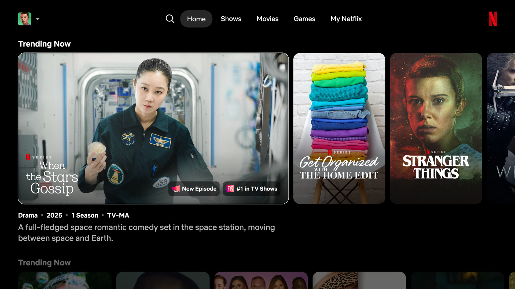Image resolution: width=515 pixels, height=289 pixels.
Task: Open the My Netflix tab
Action: click(346, 19)
